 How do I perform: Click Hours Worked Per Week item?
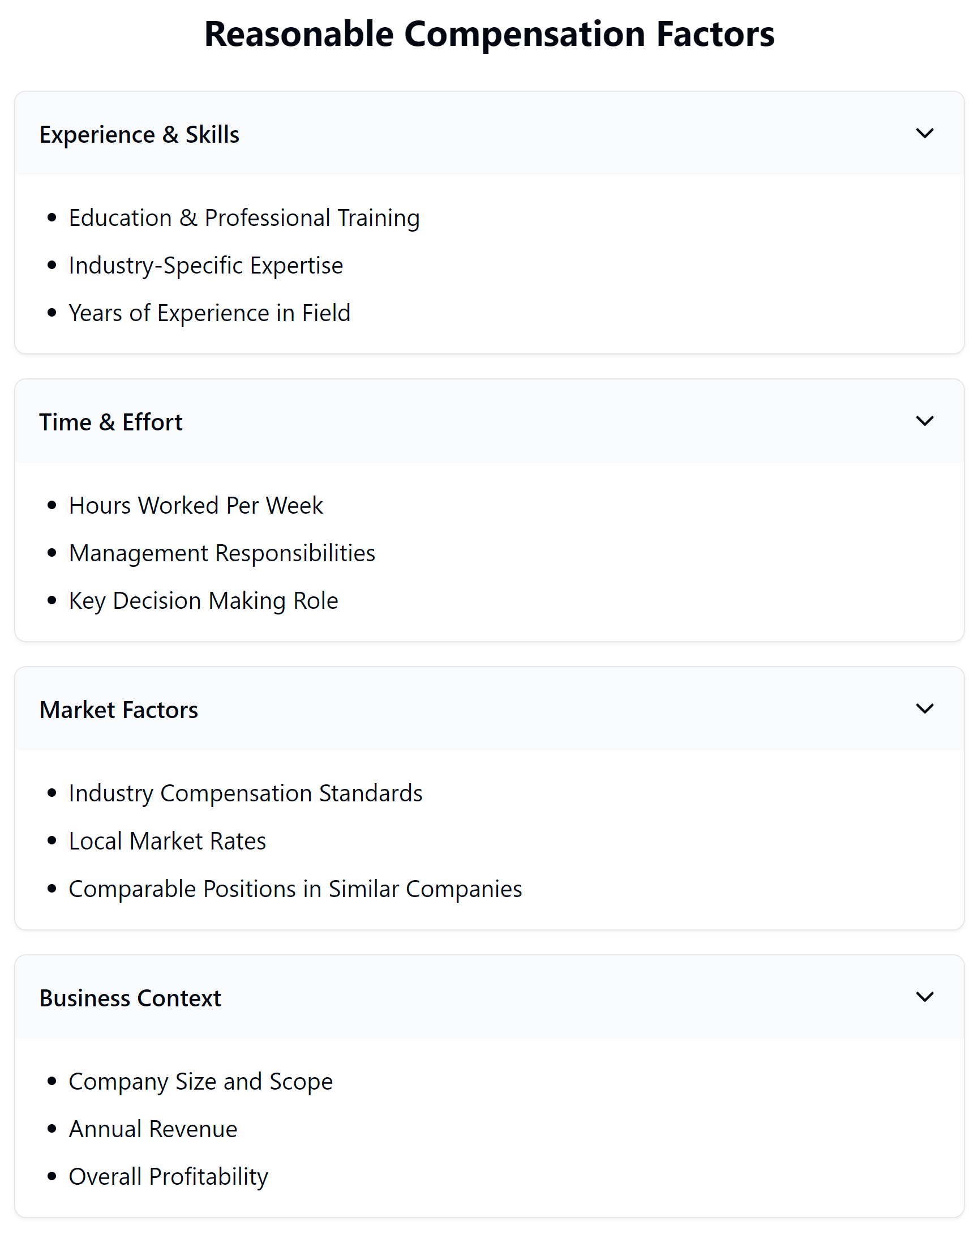196,505
